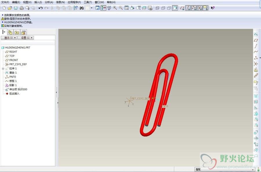Select the Sketch tool in right toolbar
261x172 pixels.
(x=256, y=34)
